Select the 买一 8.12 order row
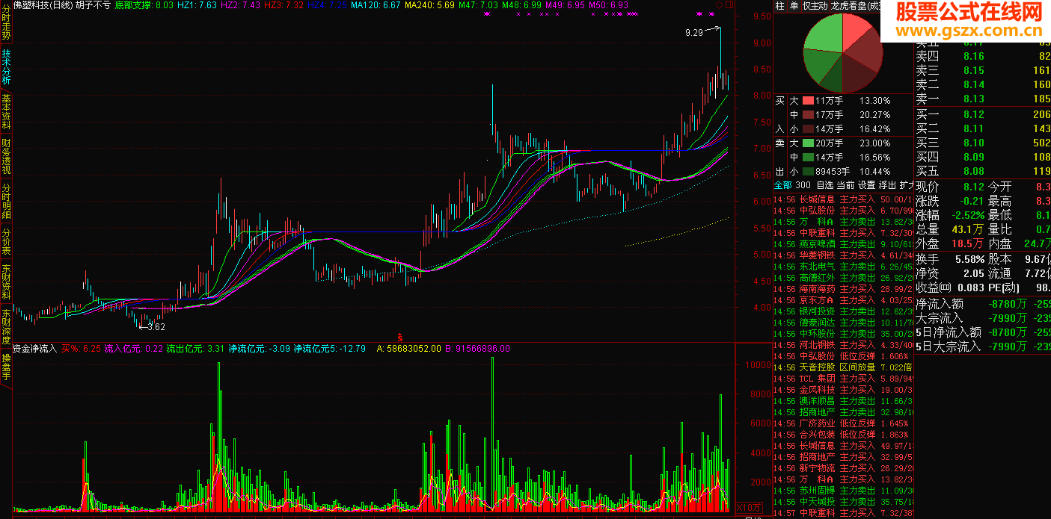1051x519 pixels. (983, 114)
